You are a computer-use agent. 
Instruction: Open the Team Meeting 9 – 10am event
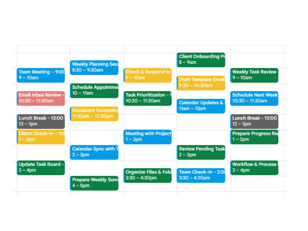point(41,75)
